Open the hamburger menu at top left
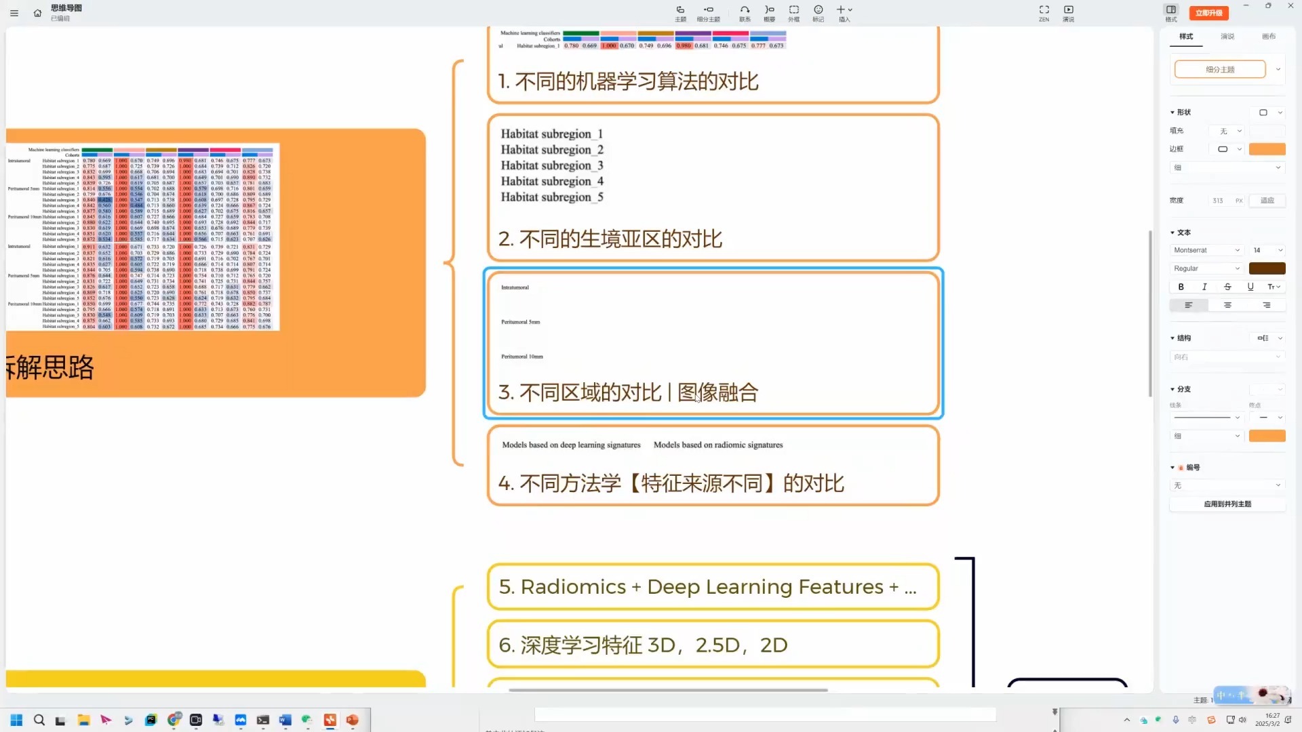The width and height of the screenshot is (1302, 732). point(14,13)
